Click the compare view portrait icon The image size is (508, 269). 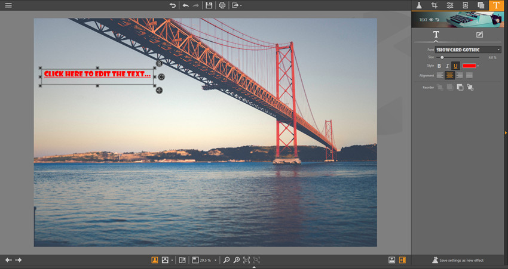pyautogui.click(x=165, y=260)
